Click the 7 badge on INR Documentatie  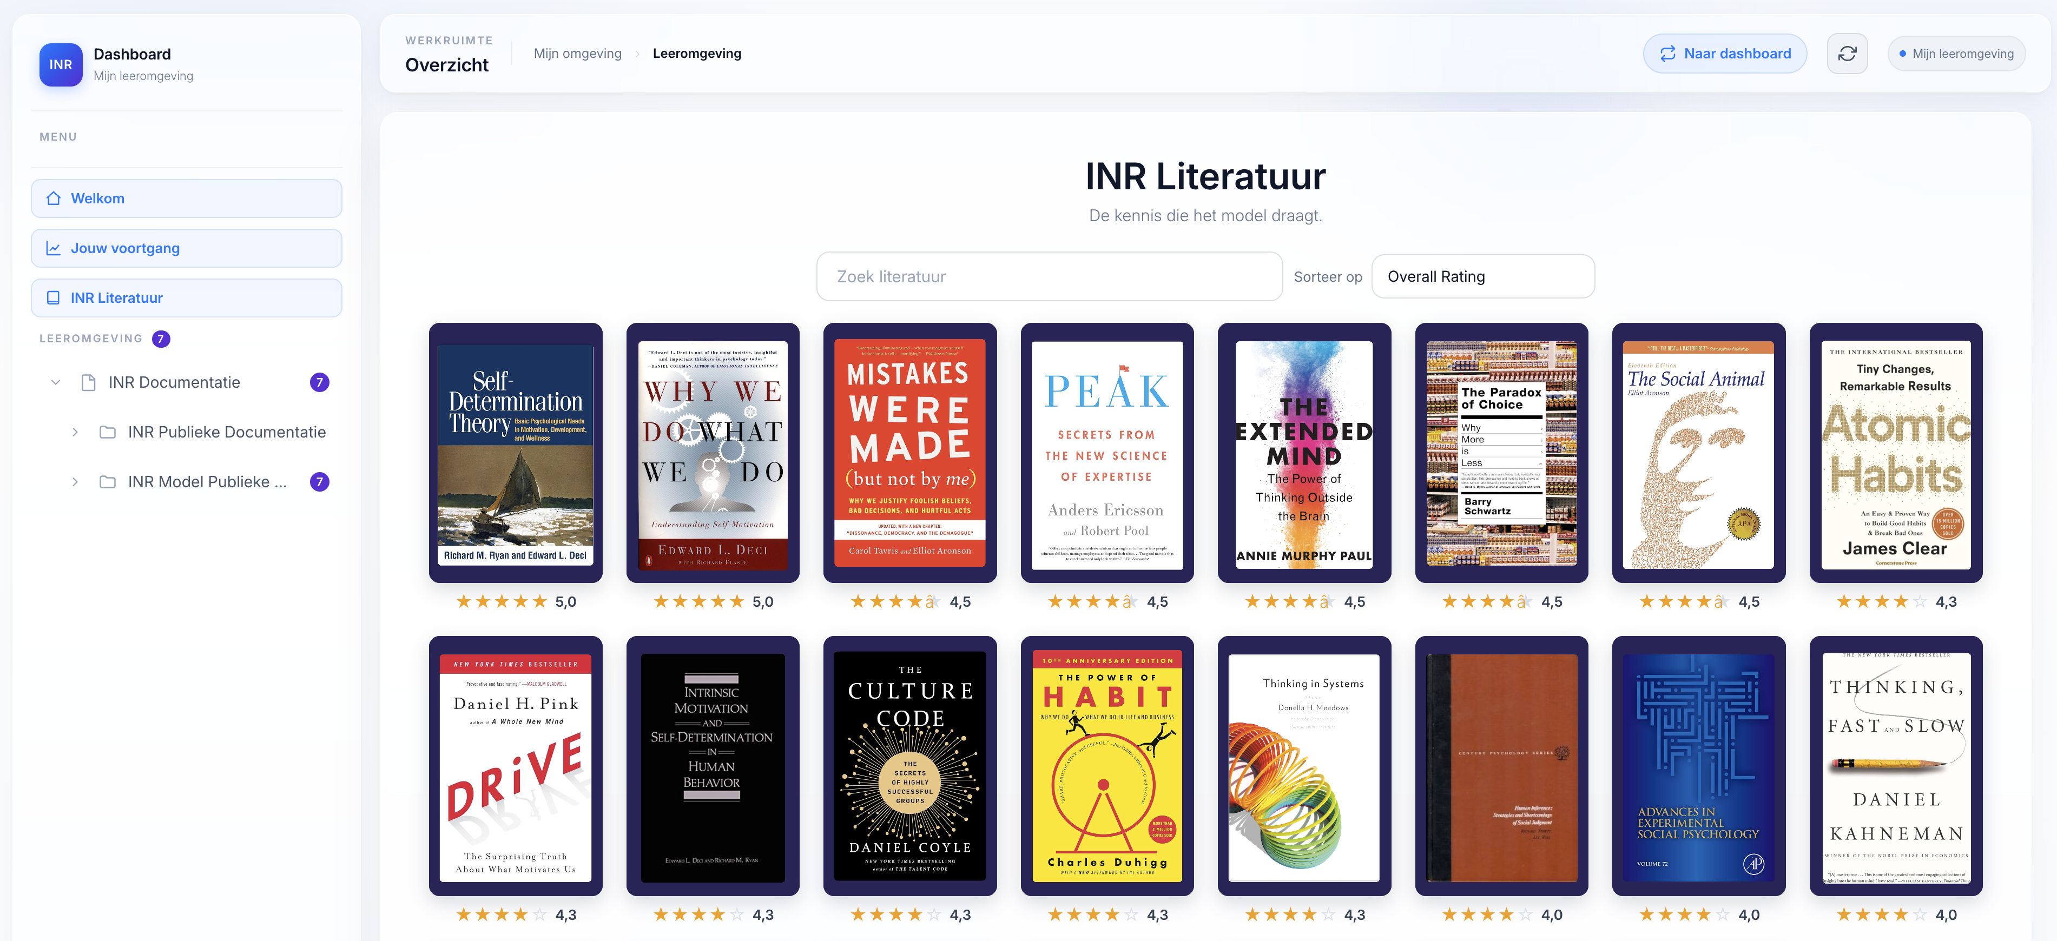(319, 382)
